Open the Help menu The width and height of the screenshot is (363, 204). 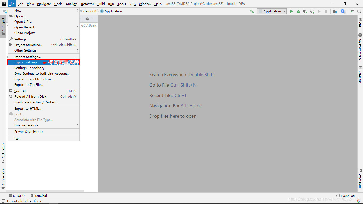(x=158, y=4)
